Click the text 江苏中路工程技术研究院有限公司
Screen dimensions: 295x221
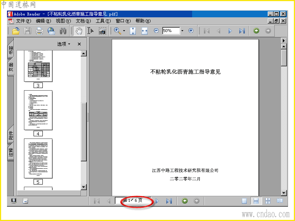click(x=185, y=171)
